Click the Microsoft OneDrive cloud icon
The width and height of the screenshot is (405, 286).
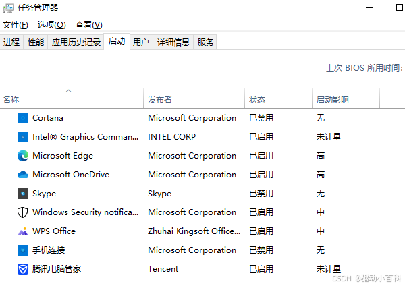click(23, 175)
